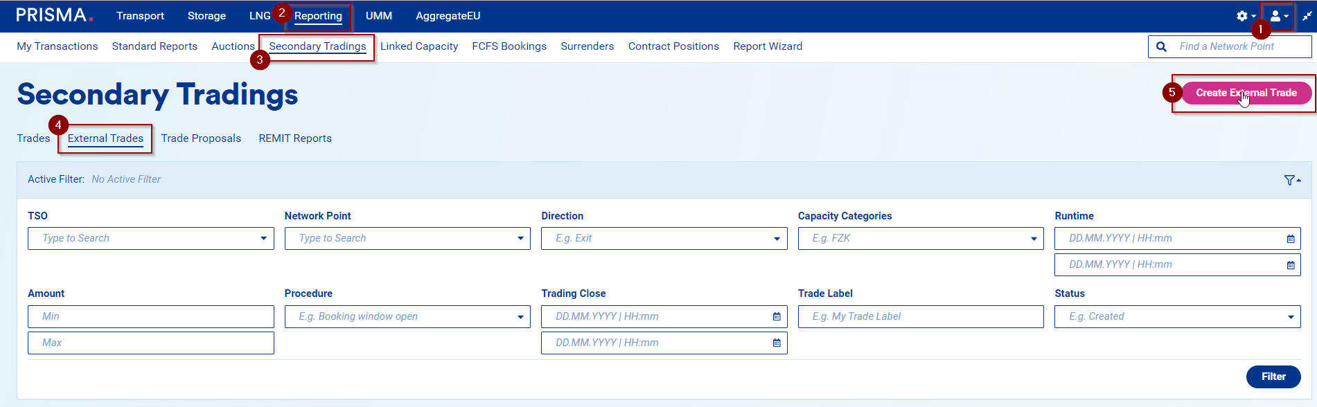Click the network point search magnifier icon
The image size is (1317, 407).
coord(1161,46)
